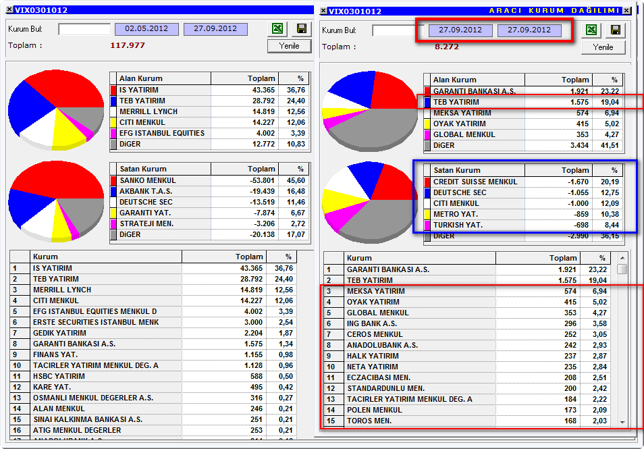
Task: Click scroll up arrow in right table
Action: click(622, 258)
